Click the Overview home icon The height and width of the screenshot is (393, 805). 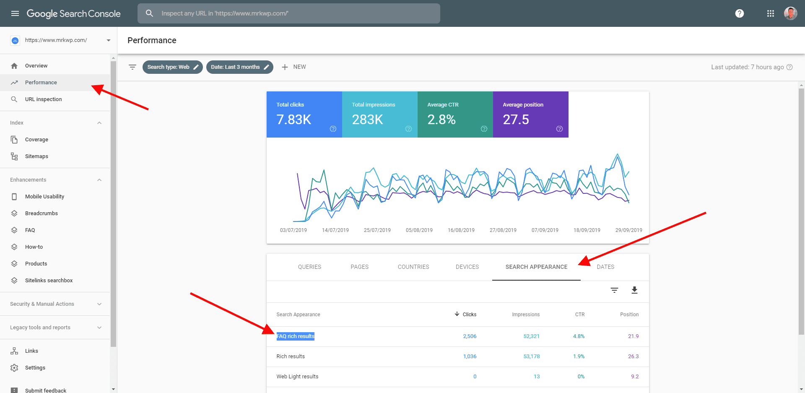[14, 66]
